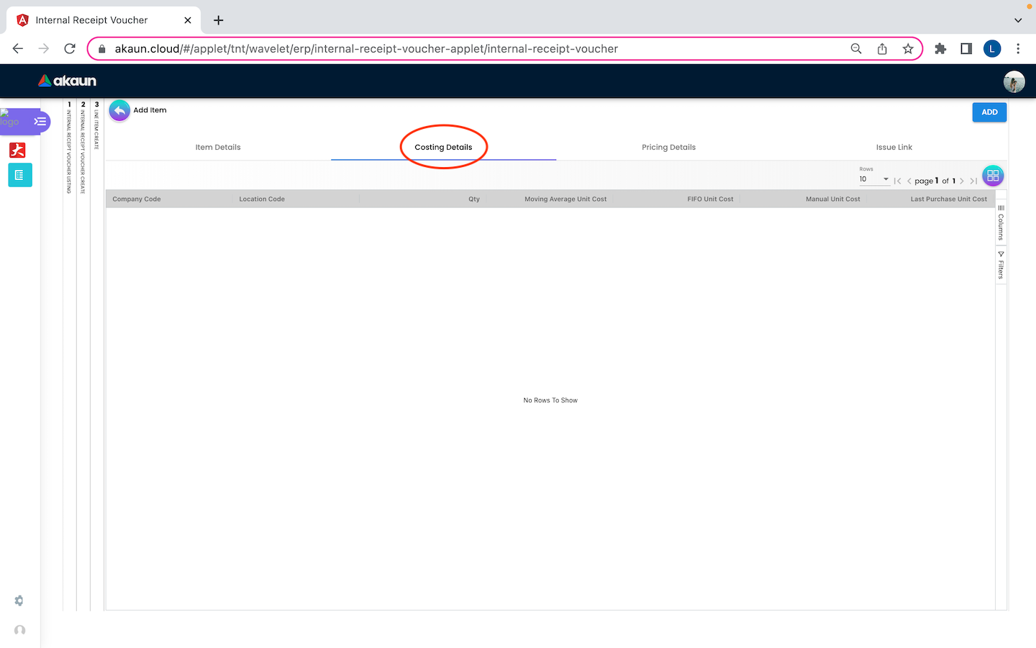Open the Rows per page dropdown
This screenshot has width=1036, height=648.
(874, 179)
